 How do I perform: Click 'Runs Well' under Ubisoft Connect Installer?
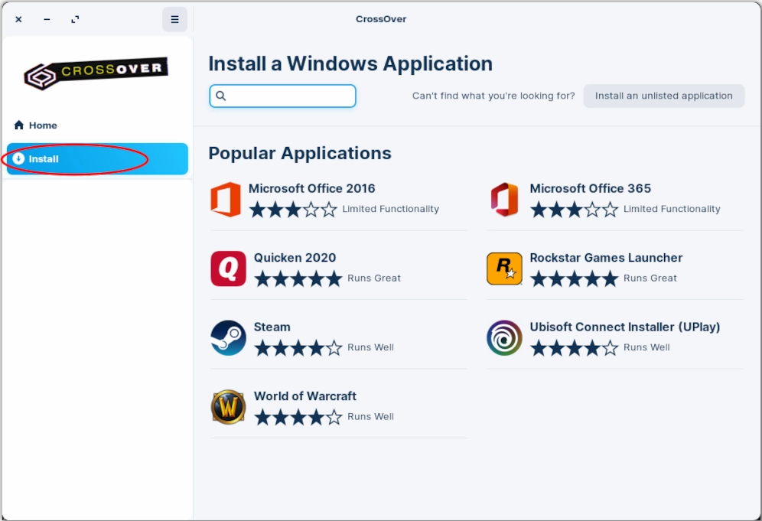pos(646,347)
